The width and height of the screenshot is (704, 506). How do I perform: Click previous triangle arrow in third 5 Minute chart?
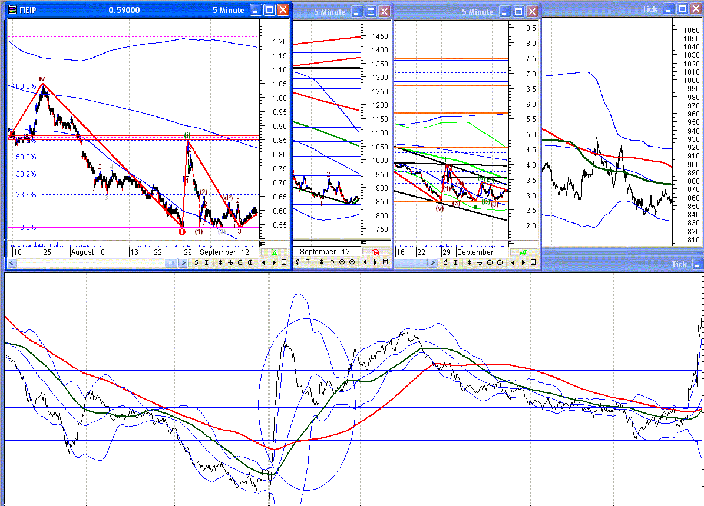point(513,262)
